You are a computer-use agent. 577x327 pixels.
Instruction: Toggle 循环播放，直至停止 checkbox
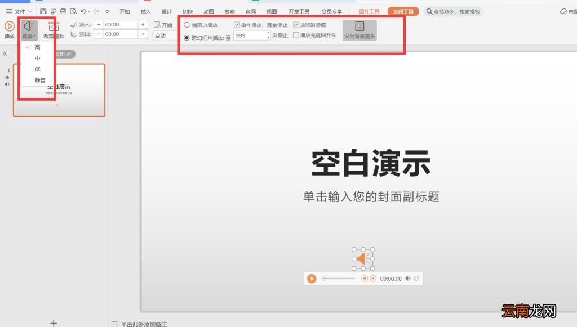pos(237,25)
